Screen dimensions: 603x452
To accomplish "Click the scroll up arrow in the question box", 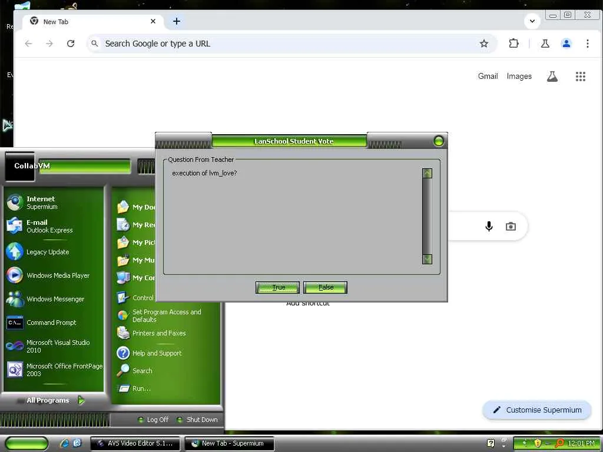I will coord(427,174).
